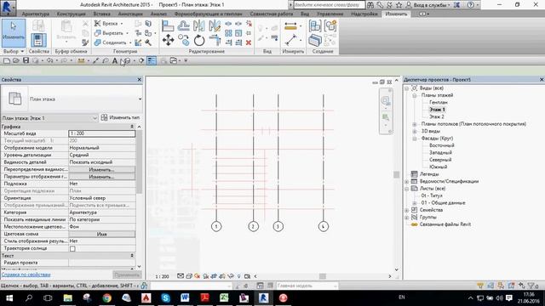Click the Open folder icon in quick access toolbar

click(x=16, y=60)
